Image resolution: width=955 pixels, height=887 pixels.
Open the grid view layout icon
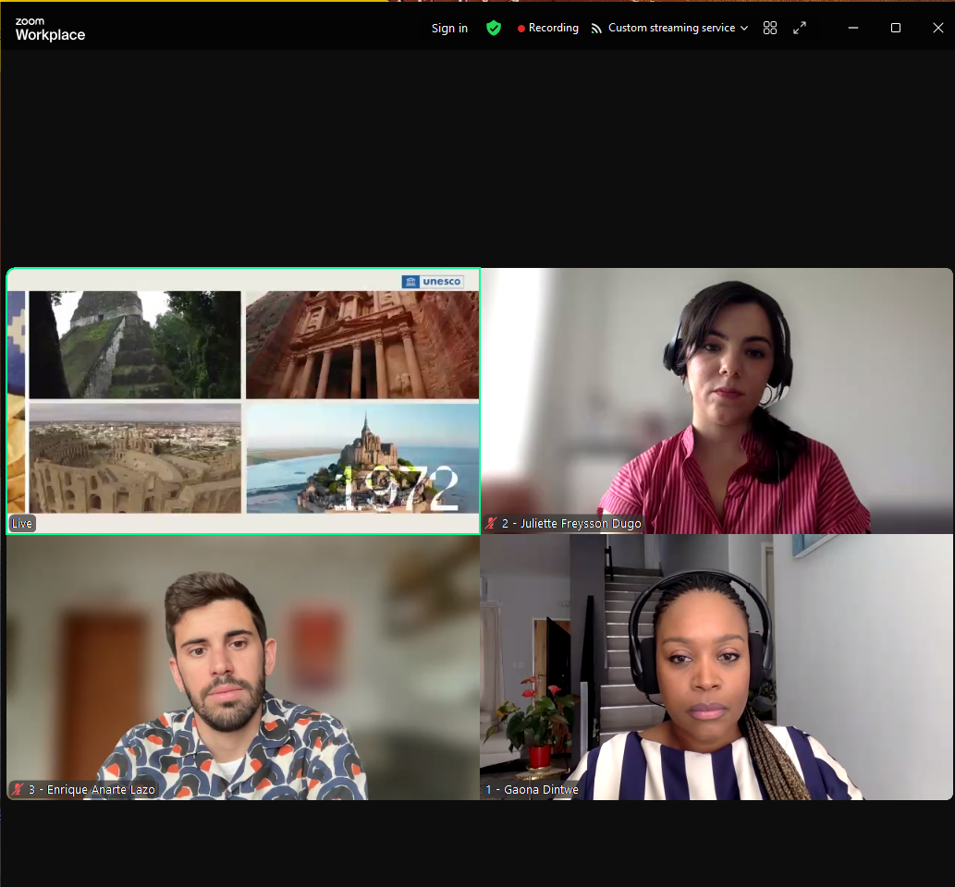[770, 28]
